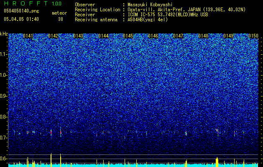
Task: Click the 0.6 kHz axis label
Action: coord(3,159)
